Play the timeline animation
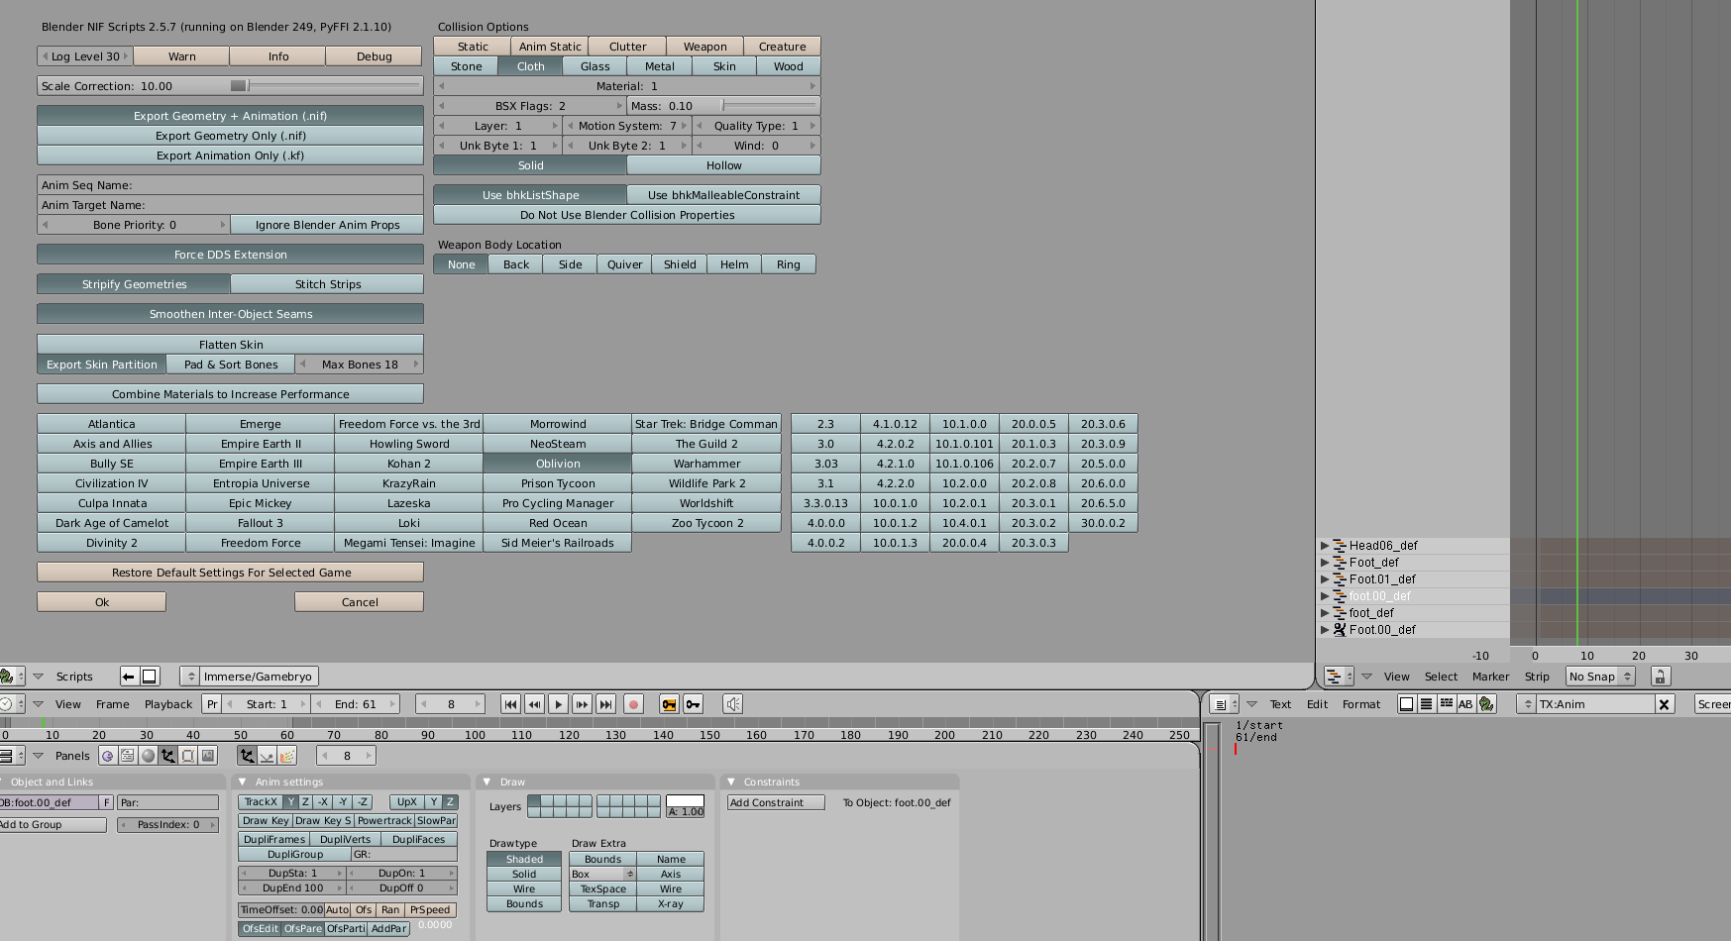Viewport: 1731px width, 941px height. (x=558, y=704)
